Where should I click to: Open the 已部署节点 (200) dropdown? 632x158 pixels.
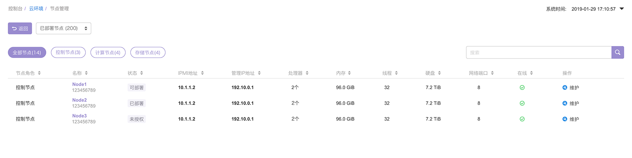pos(64,28)
